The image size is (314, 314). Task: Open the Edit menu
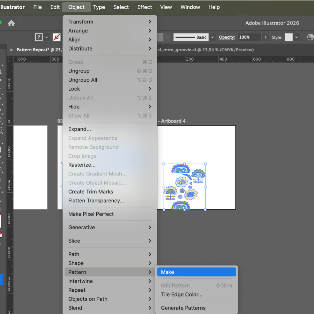click(x=55, y=7)
